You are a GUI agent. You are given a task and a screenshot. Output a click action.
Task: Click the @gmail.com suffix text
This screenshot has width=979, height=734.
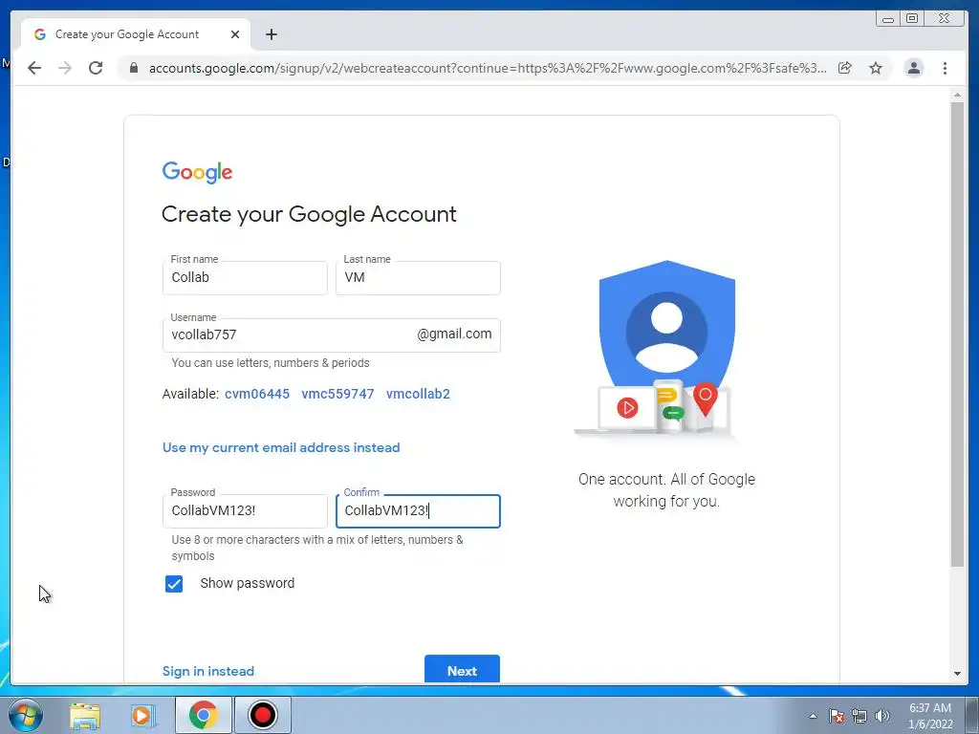454,334
